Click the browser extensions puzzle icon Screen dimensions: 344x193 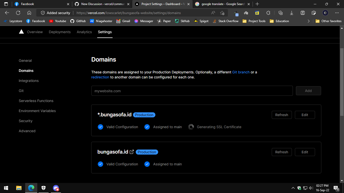pyautogui.click(x=268, y=13)
